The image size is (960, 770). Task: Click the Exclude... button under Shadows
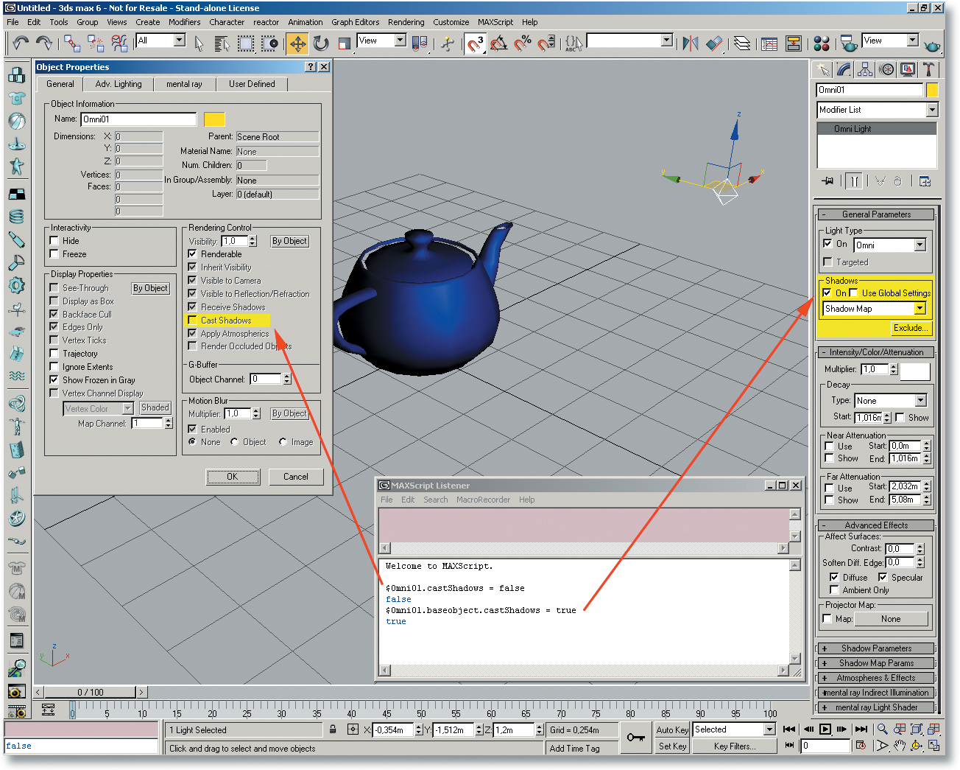[911, 328]
